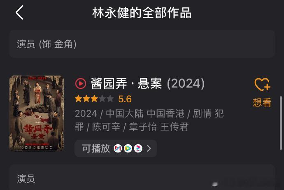Tap the red play icon beside 酱园弄·悬案
Image resolution: width=284 pixels, height=190 pixels.
(81, 83)
